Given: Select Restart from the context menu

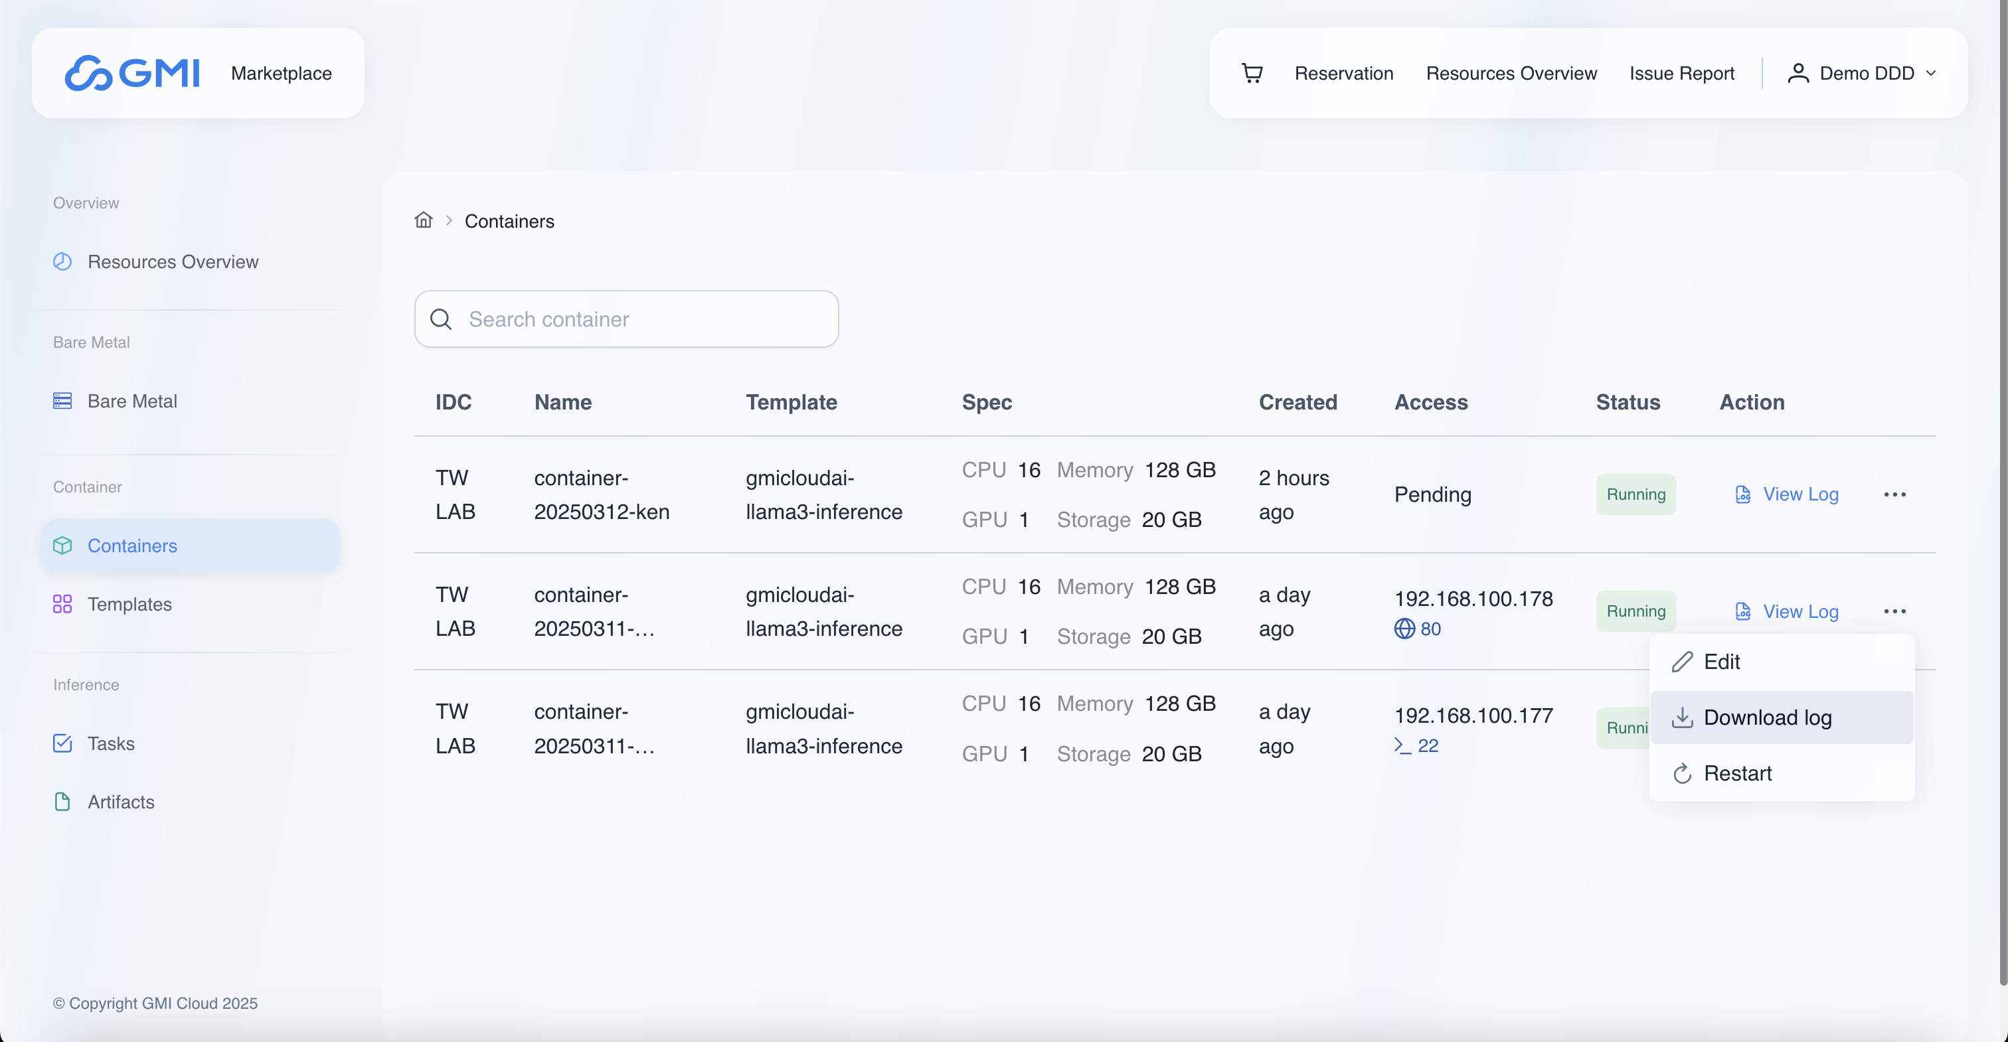Looking at the screenshot, I should [1782, 773].
